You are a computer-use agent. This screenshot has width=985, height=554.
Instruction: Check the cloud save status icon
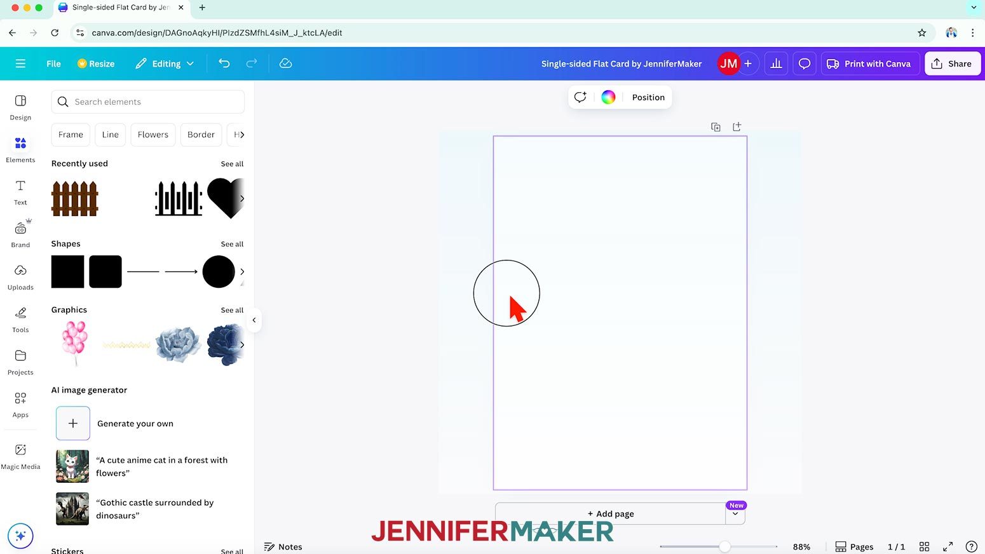(x=286, y=63)
